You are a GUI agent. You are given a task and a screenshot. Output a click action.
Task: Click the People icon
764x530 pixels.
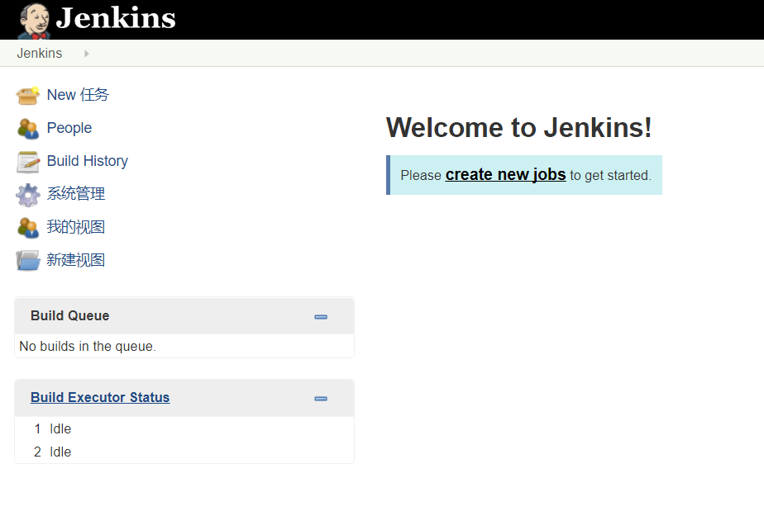click(28, 129)
